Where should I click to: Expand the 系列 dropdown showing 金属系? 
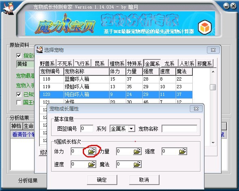131,129
